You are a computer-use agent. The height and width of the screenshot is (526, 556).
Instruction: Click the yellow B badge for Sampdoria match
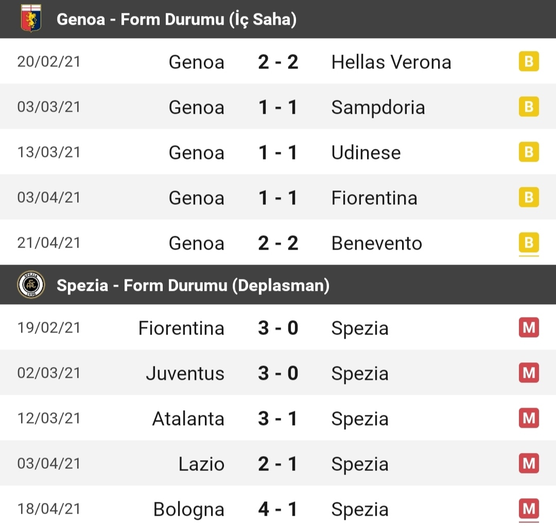pos(529,107)
